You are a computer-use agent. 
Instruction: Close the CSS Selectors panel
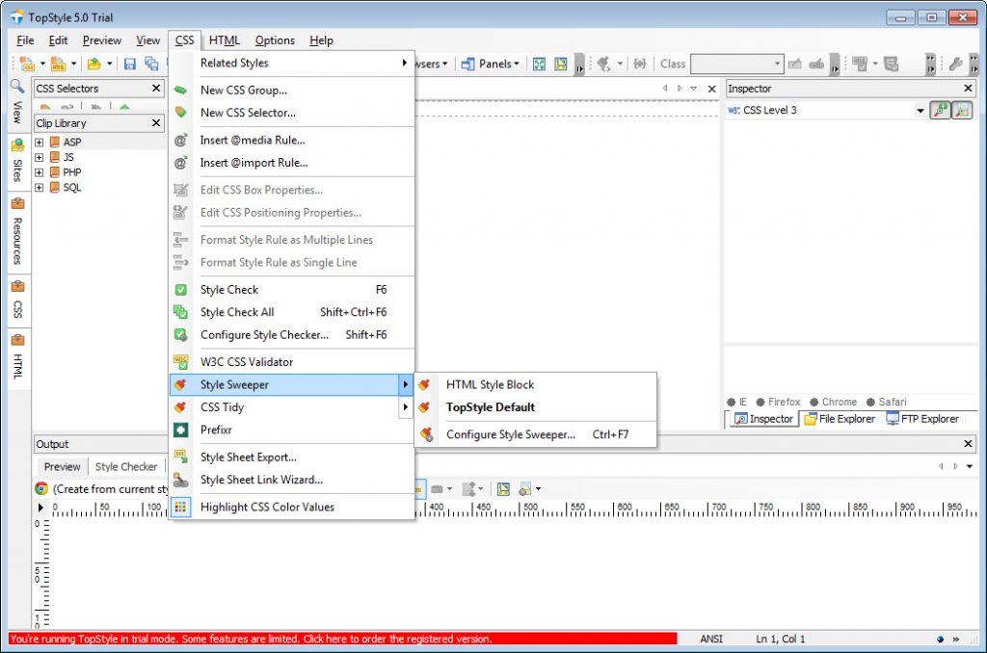click(x=156, y=88)
